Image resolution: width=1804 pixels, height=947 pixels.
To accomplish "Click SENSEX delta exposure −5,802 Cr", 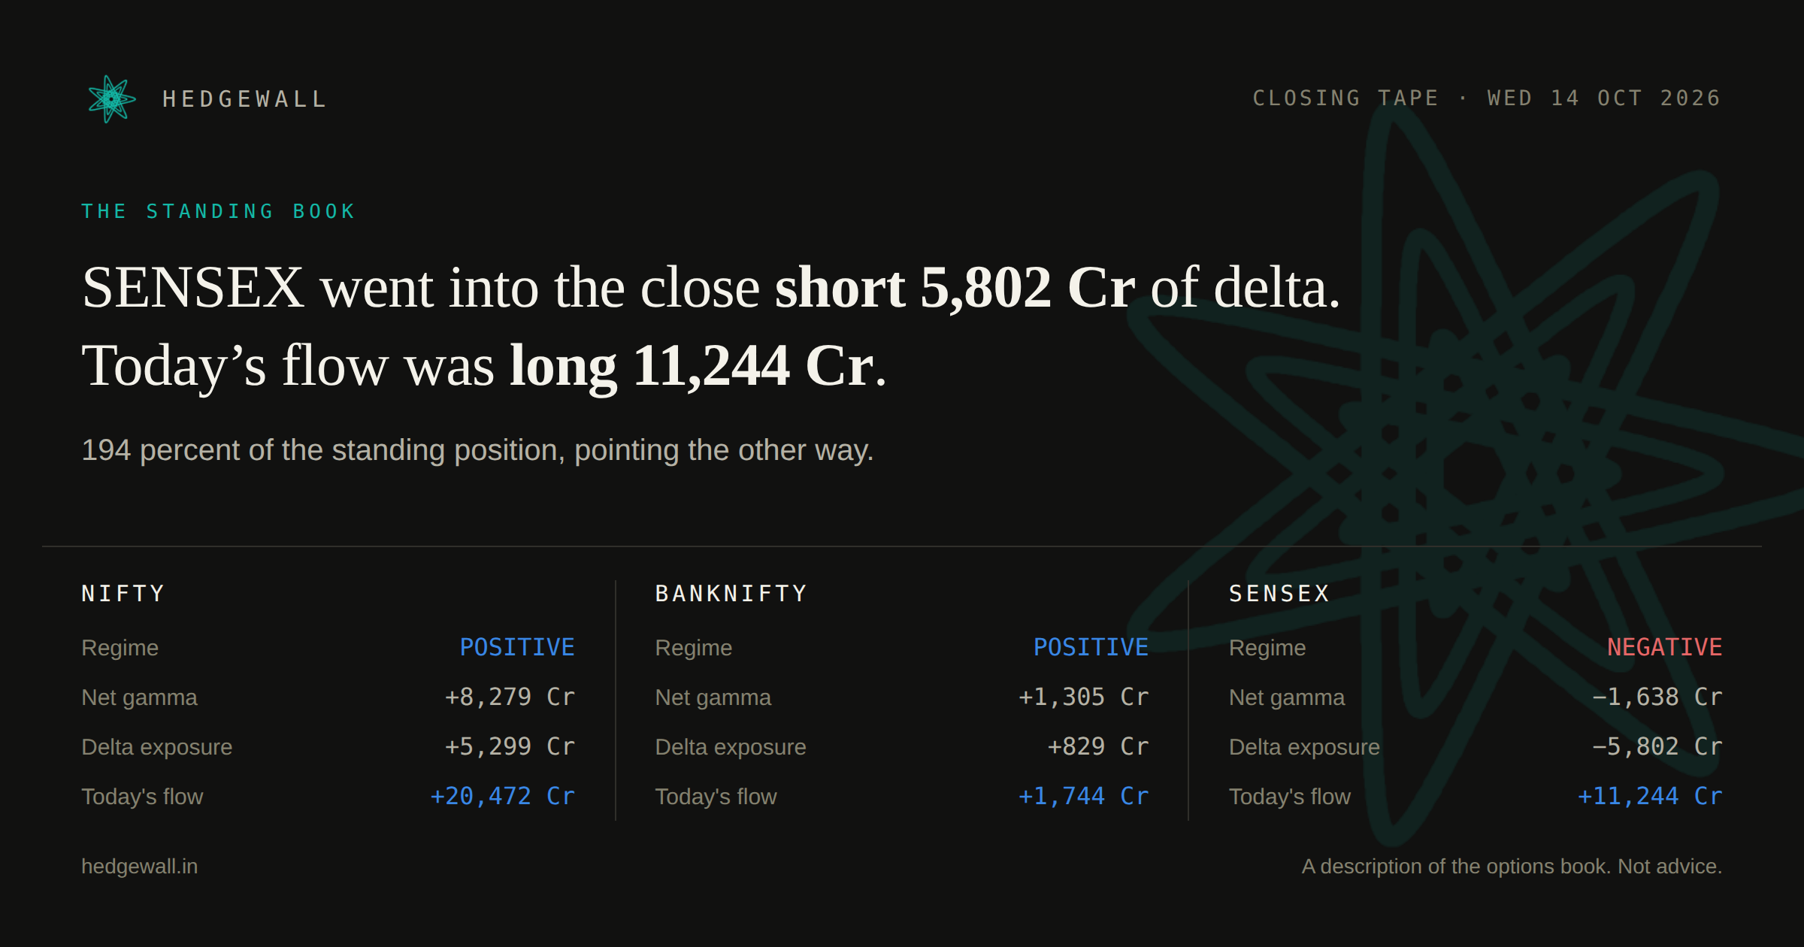I will click(x=1657, y=746).
